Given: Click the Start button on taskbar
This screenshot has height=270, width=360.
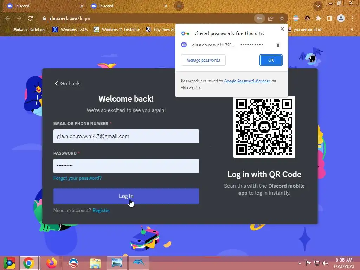Looking at the screenshot, I should (x=9, y=263).
